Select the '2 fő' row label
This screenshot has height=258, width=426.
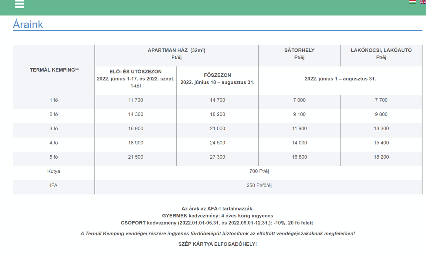54,114
